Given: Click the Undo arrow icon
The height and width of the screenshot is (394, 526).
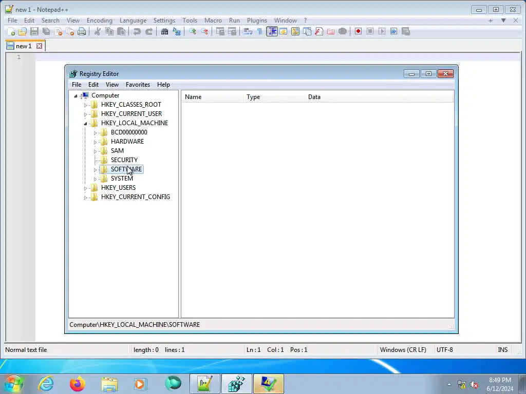Looking at the screenshot, I should (137, 31).
